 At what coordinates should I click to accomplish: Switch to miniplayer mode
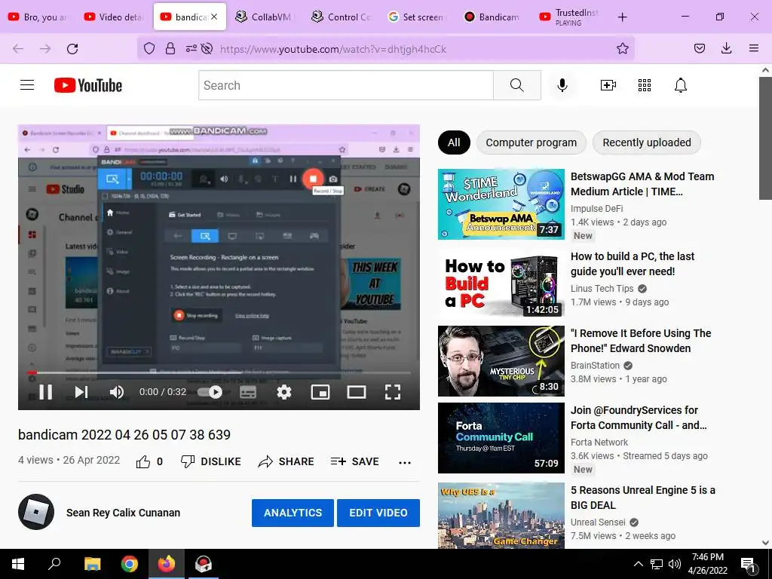pos(320,392)
